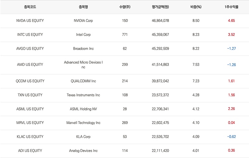Click the quantity 771
Image resolution: width=249 pixels, height=158 pixels.
click(125, 34)
